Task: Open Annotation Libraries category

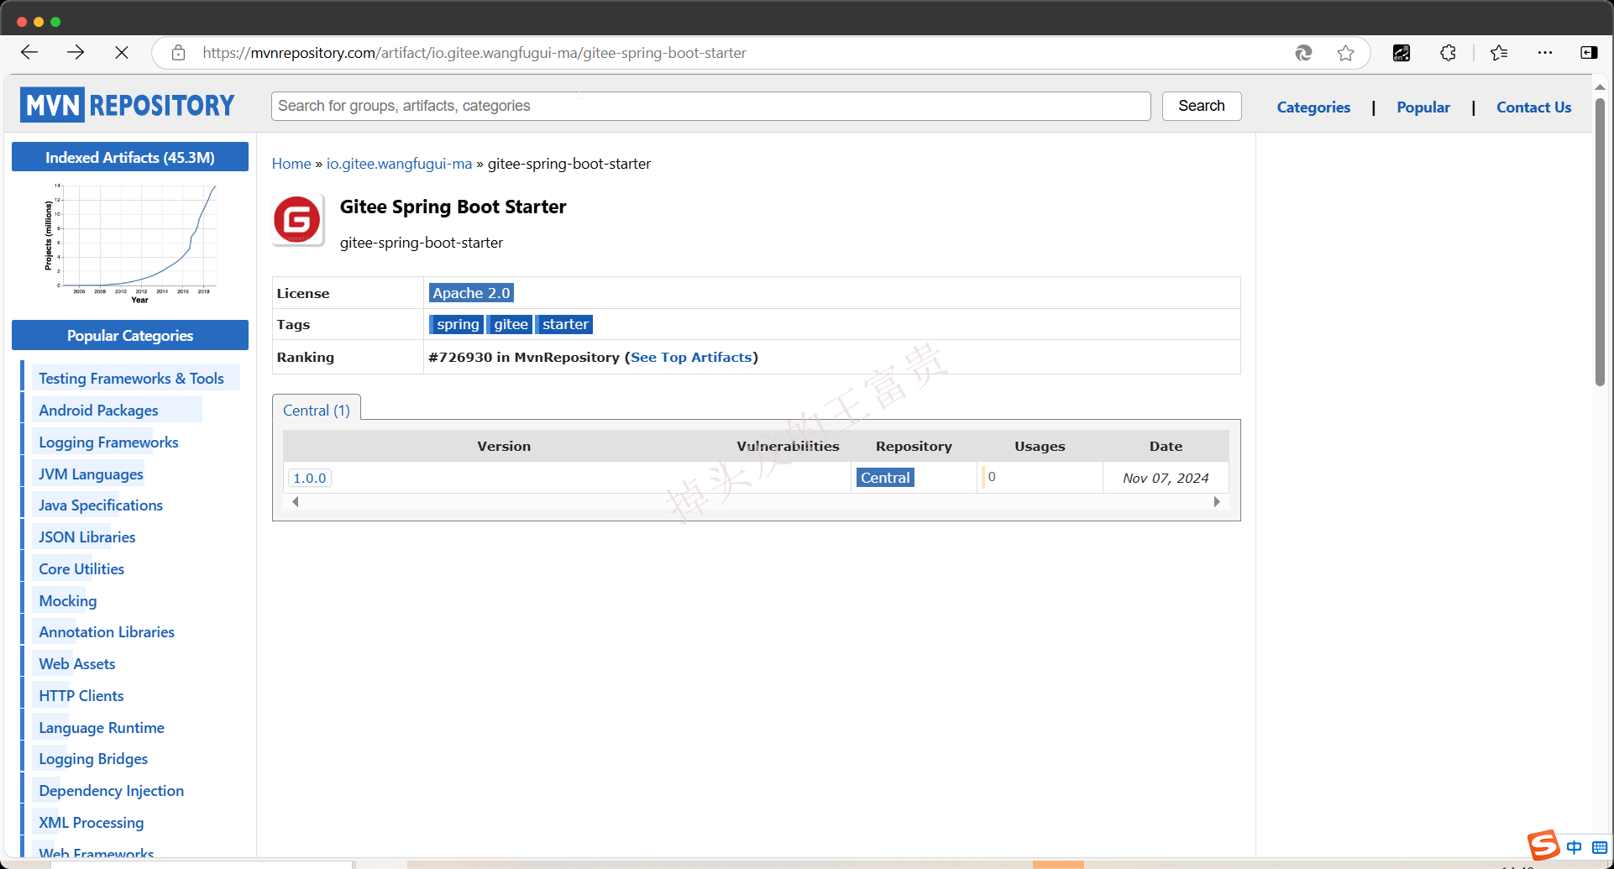Action: (107, 632)
